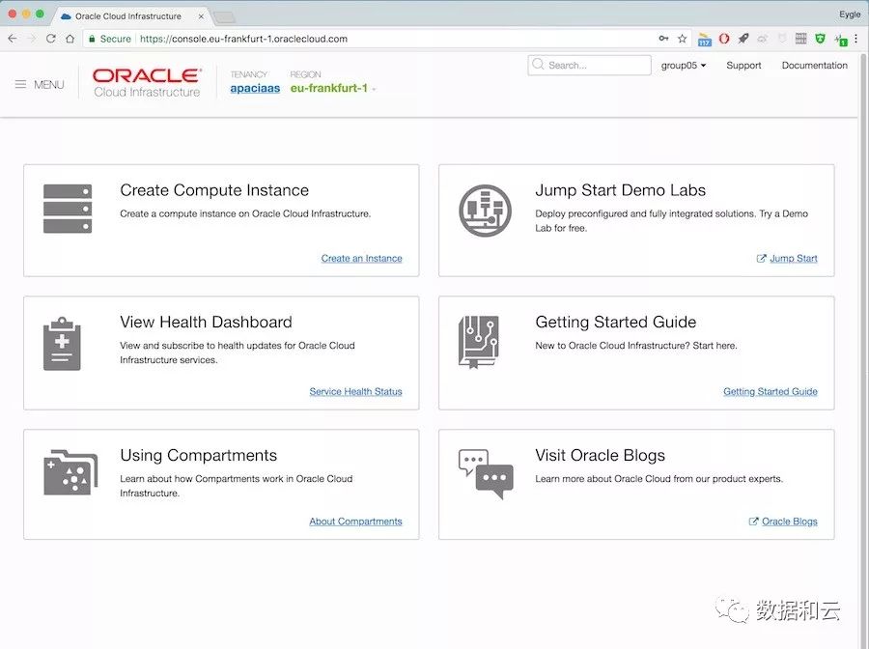Click the Jump Start Demo Labs circular icon
This screenshot has width=869, height=649.
pos(485,211)
